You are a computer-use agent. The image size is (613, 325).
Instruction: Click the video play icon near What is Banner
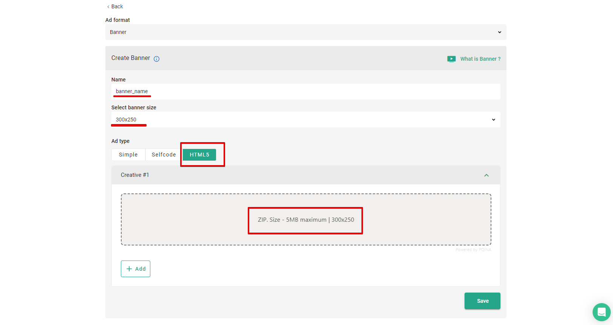(x=451, y=59)
